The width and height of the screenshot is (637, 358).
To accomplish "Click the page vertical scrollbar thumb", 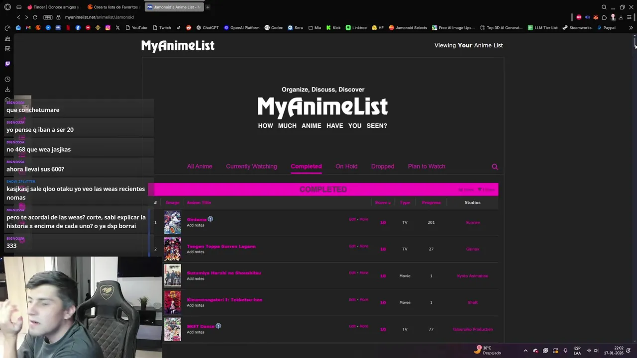I will click(635, 42).
